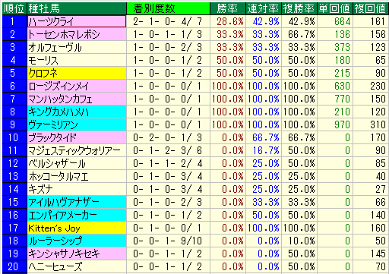The width and height of the screenshot is (389, 274).
Task: Sort by the 連対率 column header
Action: [264, 8]
